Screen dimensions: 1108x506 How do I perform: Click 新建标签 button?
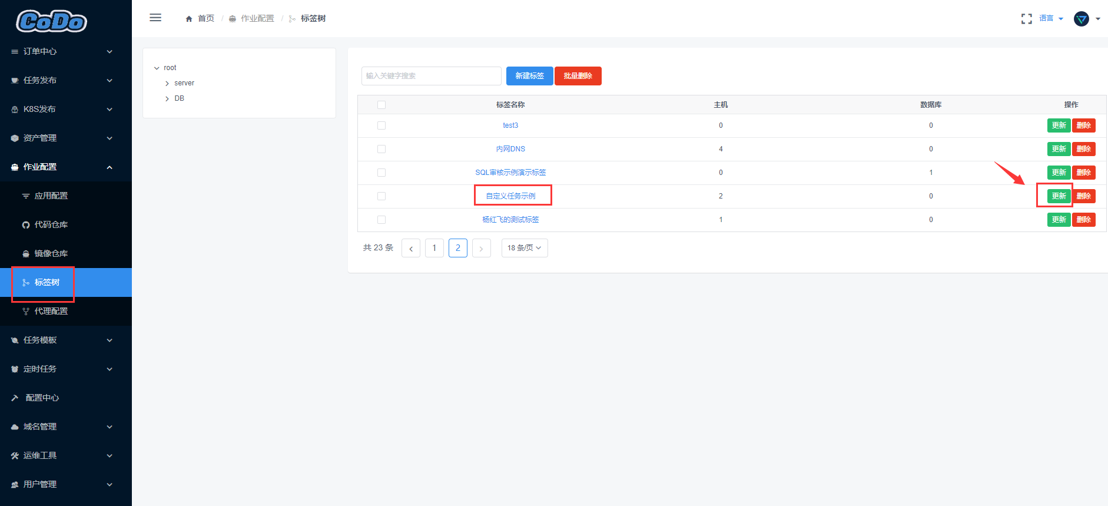click(530, 76)
